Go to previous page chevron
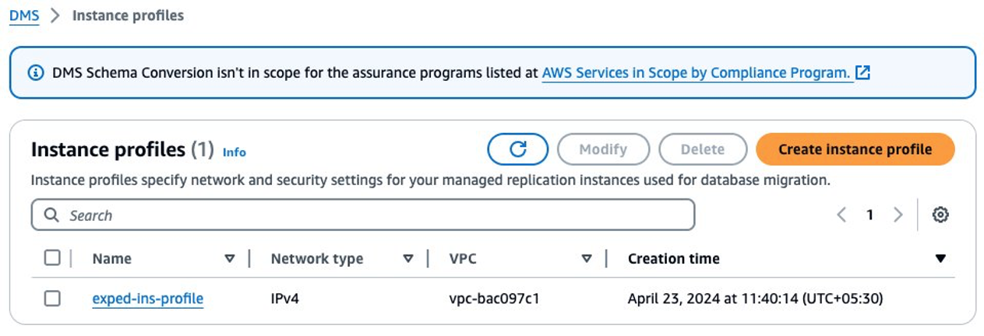The width and height of the screenshot is (984, 336). (x=841, y=215)
